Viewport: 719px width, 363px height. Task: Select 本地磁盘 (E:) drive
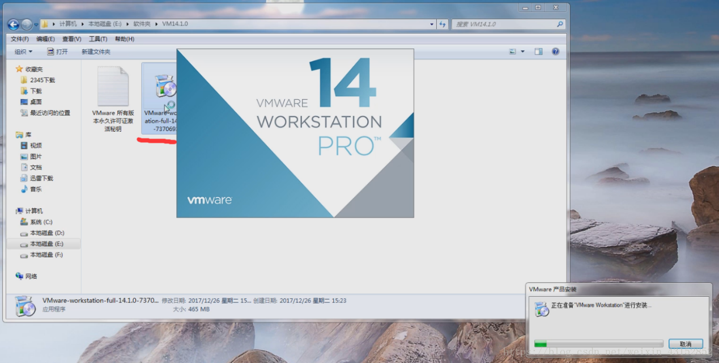[42, 244]
